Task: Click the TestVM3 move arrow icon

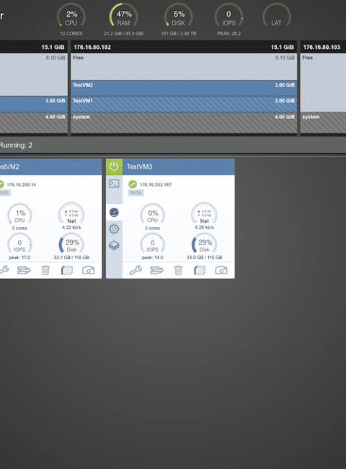Action: point(157,271)
